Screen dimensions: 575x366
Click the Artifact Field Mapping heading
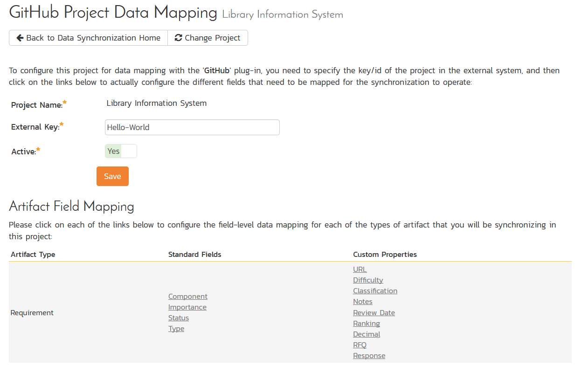click(72, 207)
